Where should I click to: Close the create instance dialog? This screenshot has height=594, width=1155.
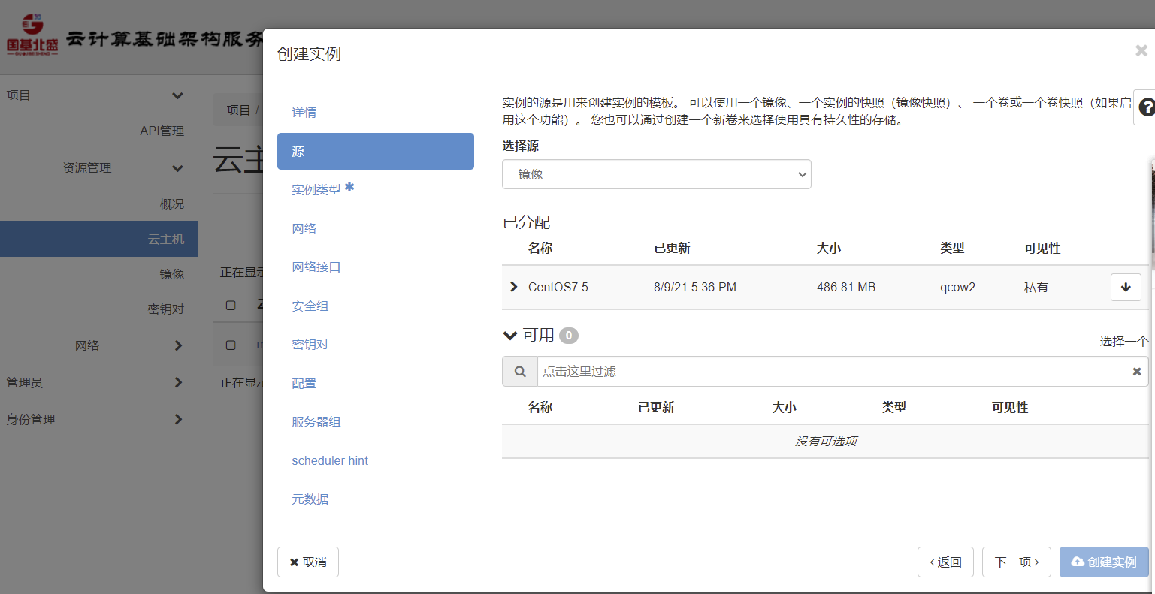pos(1141,50)
